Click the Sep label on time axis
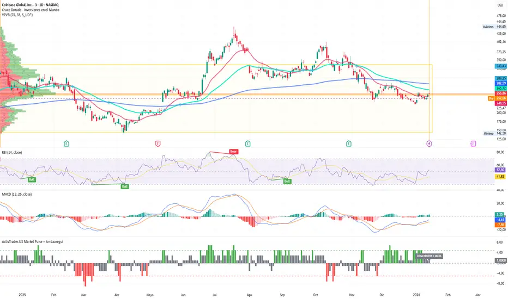This screenshot has height=299, width=508. coord(282,295)
